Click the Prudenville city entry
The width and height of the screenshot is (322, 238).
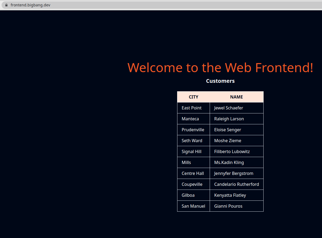pyautogui.click(x=193, y=130)
